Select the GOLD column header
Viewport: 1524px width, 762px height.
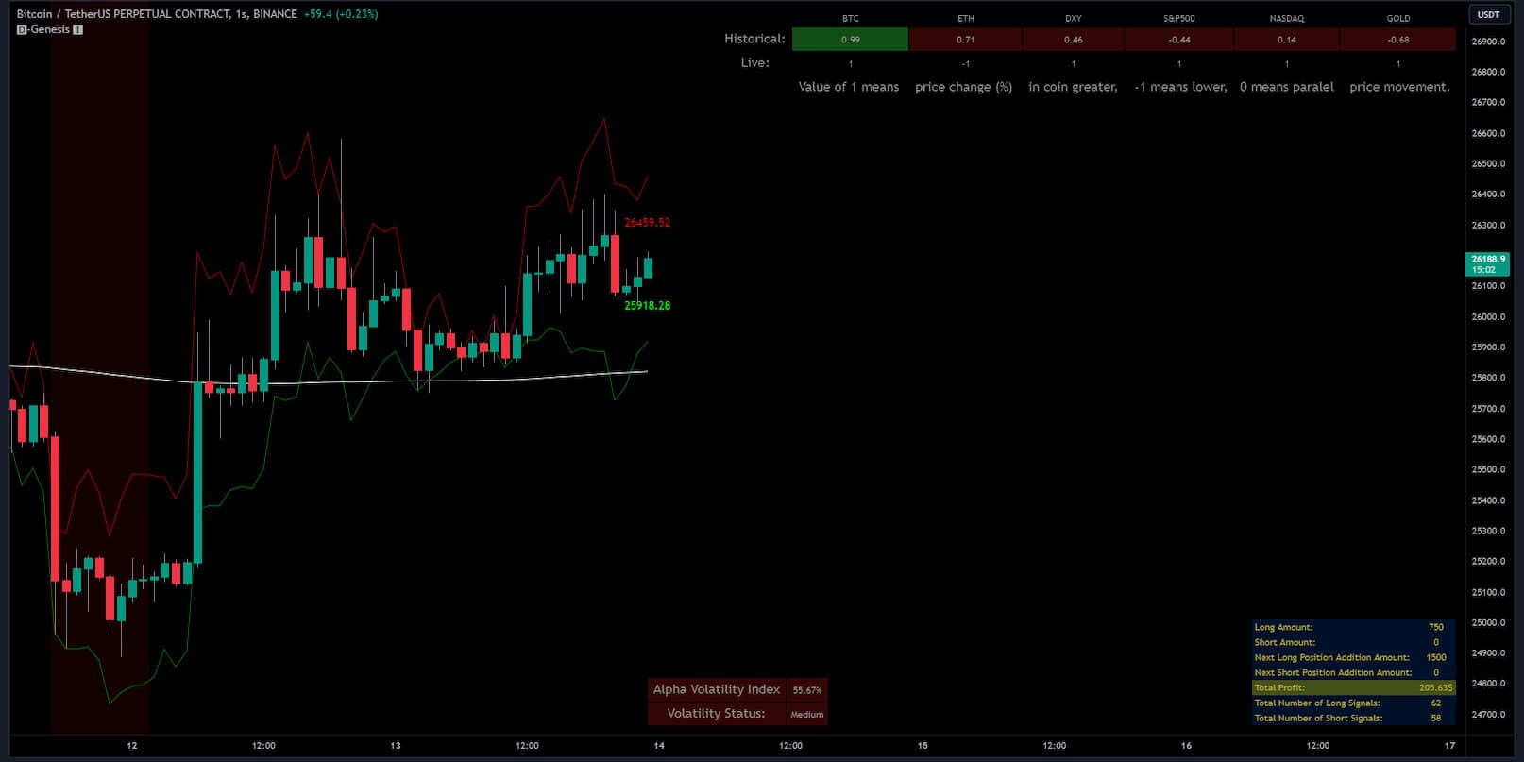pyautogui.click(x=1398, y=18)
